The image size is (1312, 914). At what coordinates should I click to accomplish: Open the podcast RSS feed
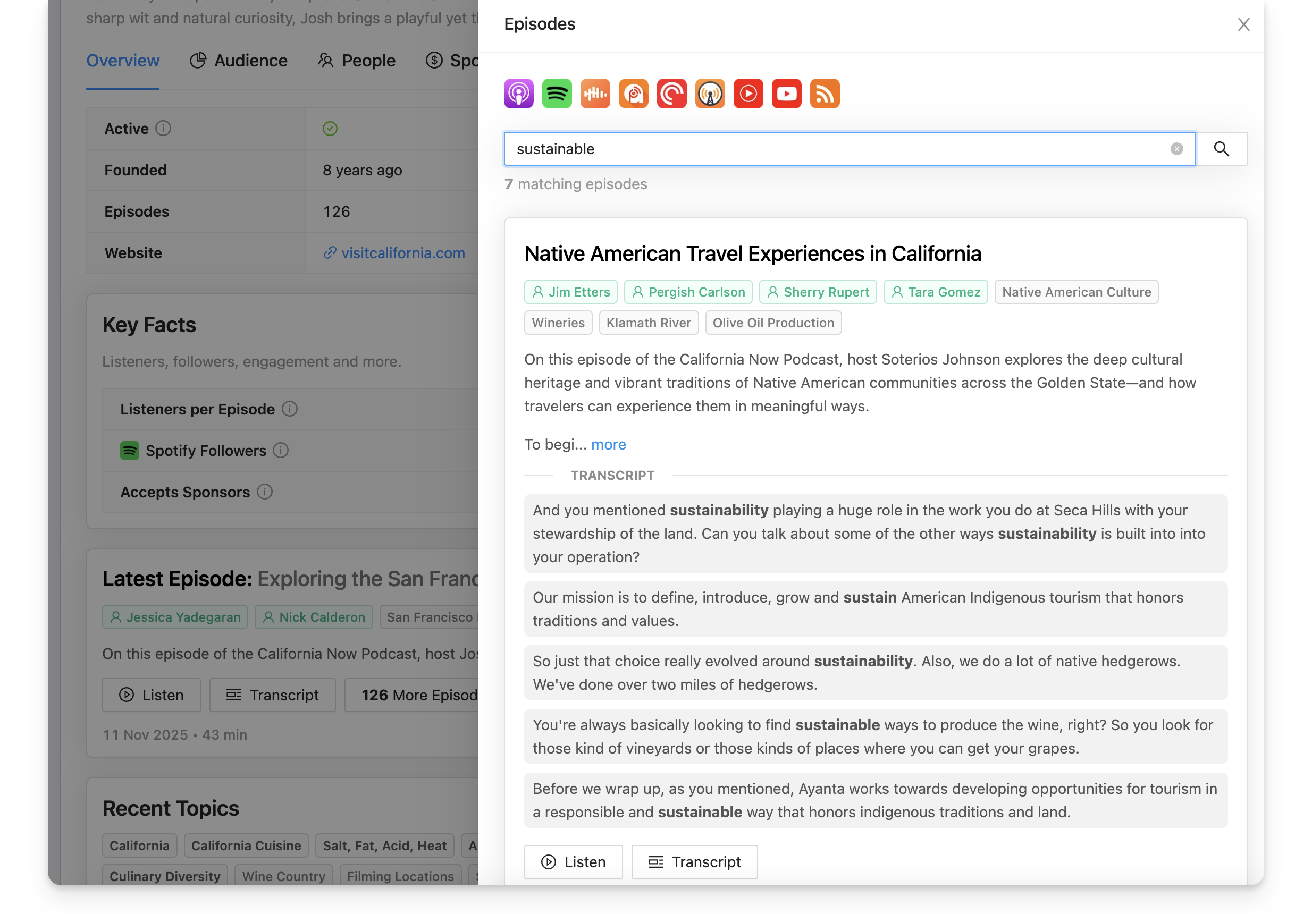[x=825, y=93]
